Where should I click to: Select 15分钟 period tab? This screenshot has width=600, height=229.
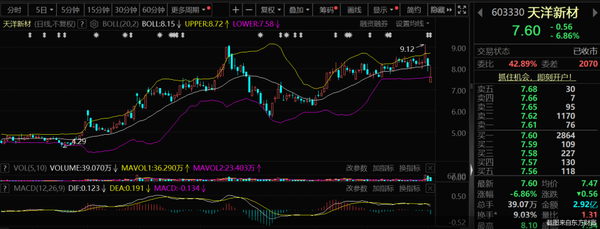[x=97, y=9]
